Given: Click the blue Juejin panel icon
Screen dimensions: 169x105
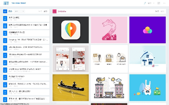Looking at the screenshot, I should [x=5, y=11].
